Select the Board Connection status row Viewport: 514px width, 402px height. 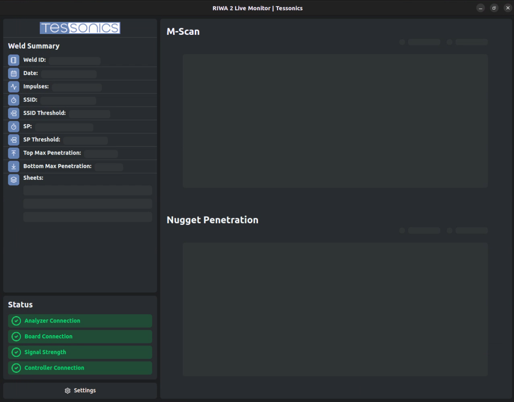(80, 336)
